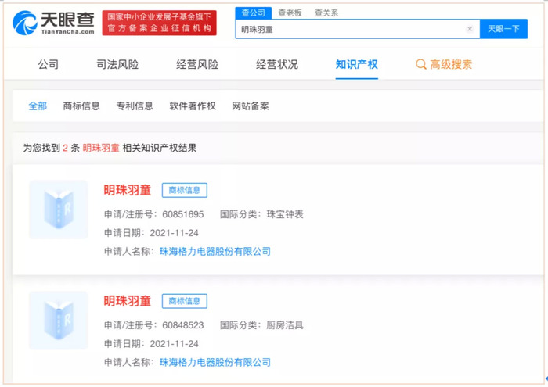This screenshot has height=387, width=548.
Task: Open the 公司 navigation tab
Action: (49, 64)
